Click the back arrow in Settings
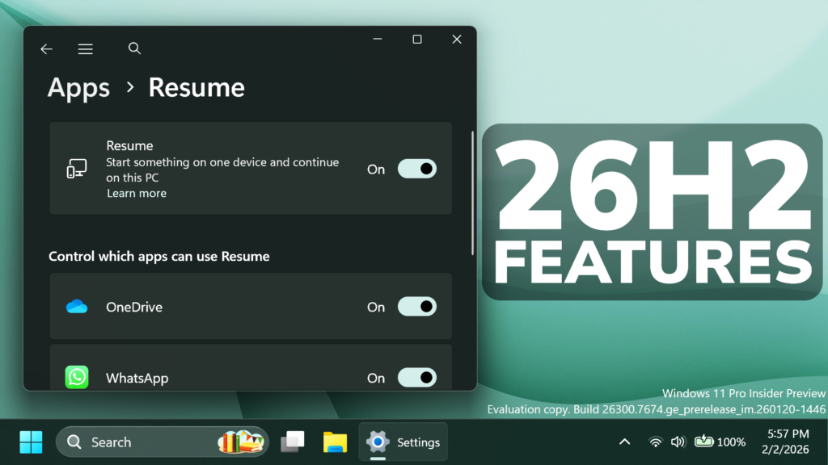Screen dimensions: 828x465 [46, 49]
